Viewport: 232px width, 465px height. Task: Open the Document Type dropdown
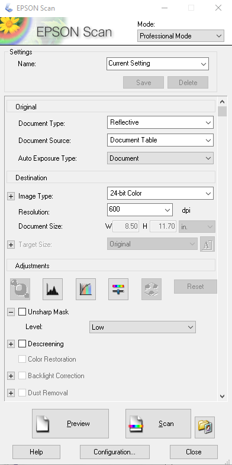(160, 122)
